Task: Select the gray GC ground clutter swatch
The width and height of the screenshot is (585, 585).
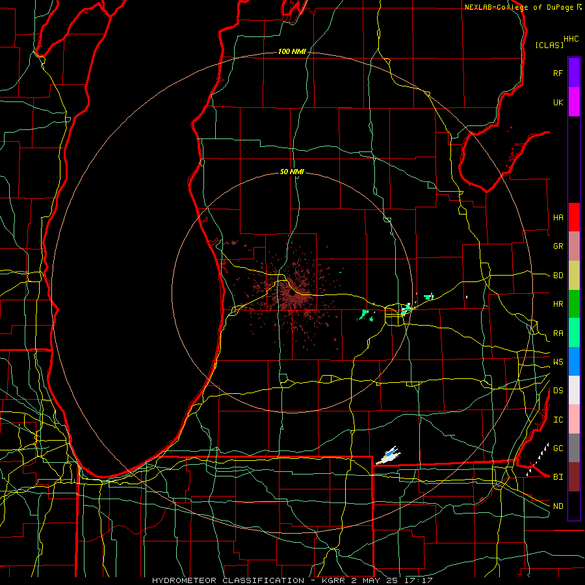Action: click(x=574, y=448)
